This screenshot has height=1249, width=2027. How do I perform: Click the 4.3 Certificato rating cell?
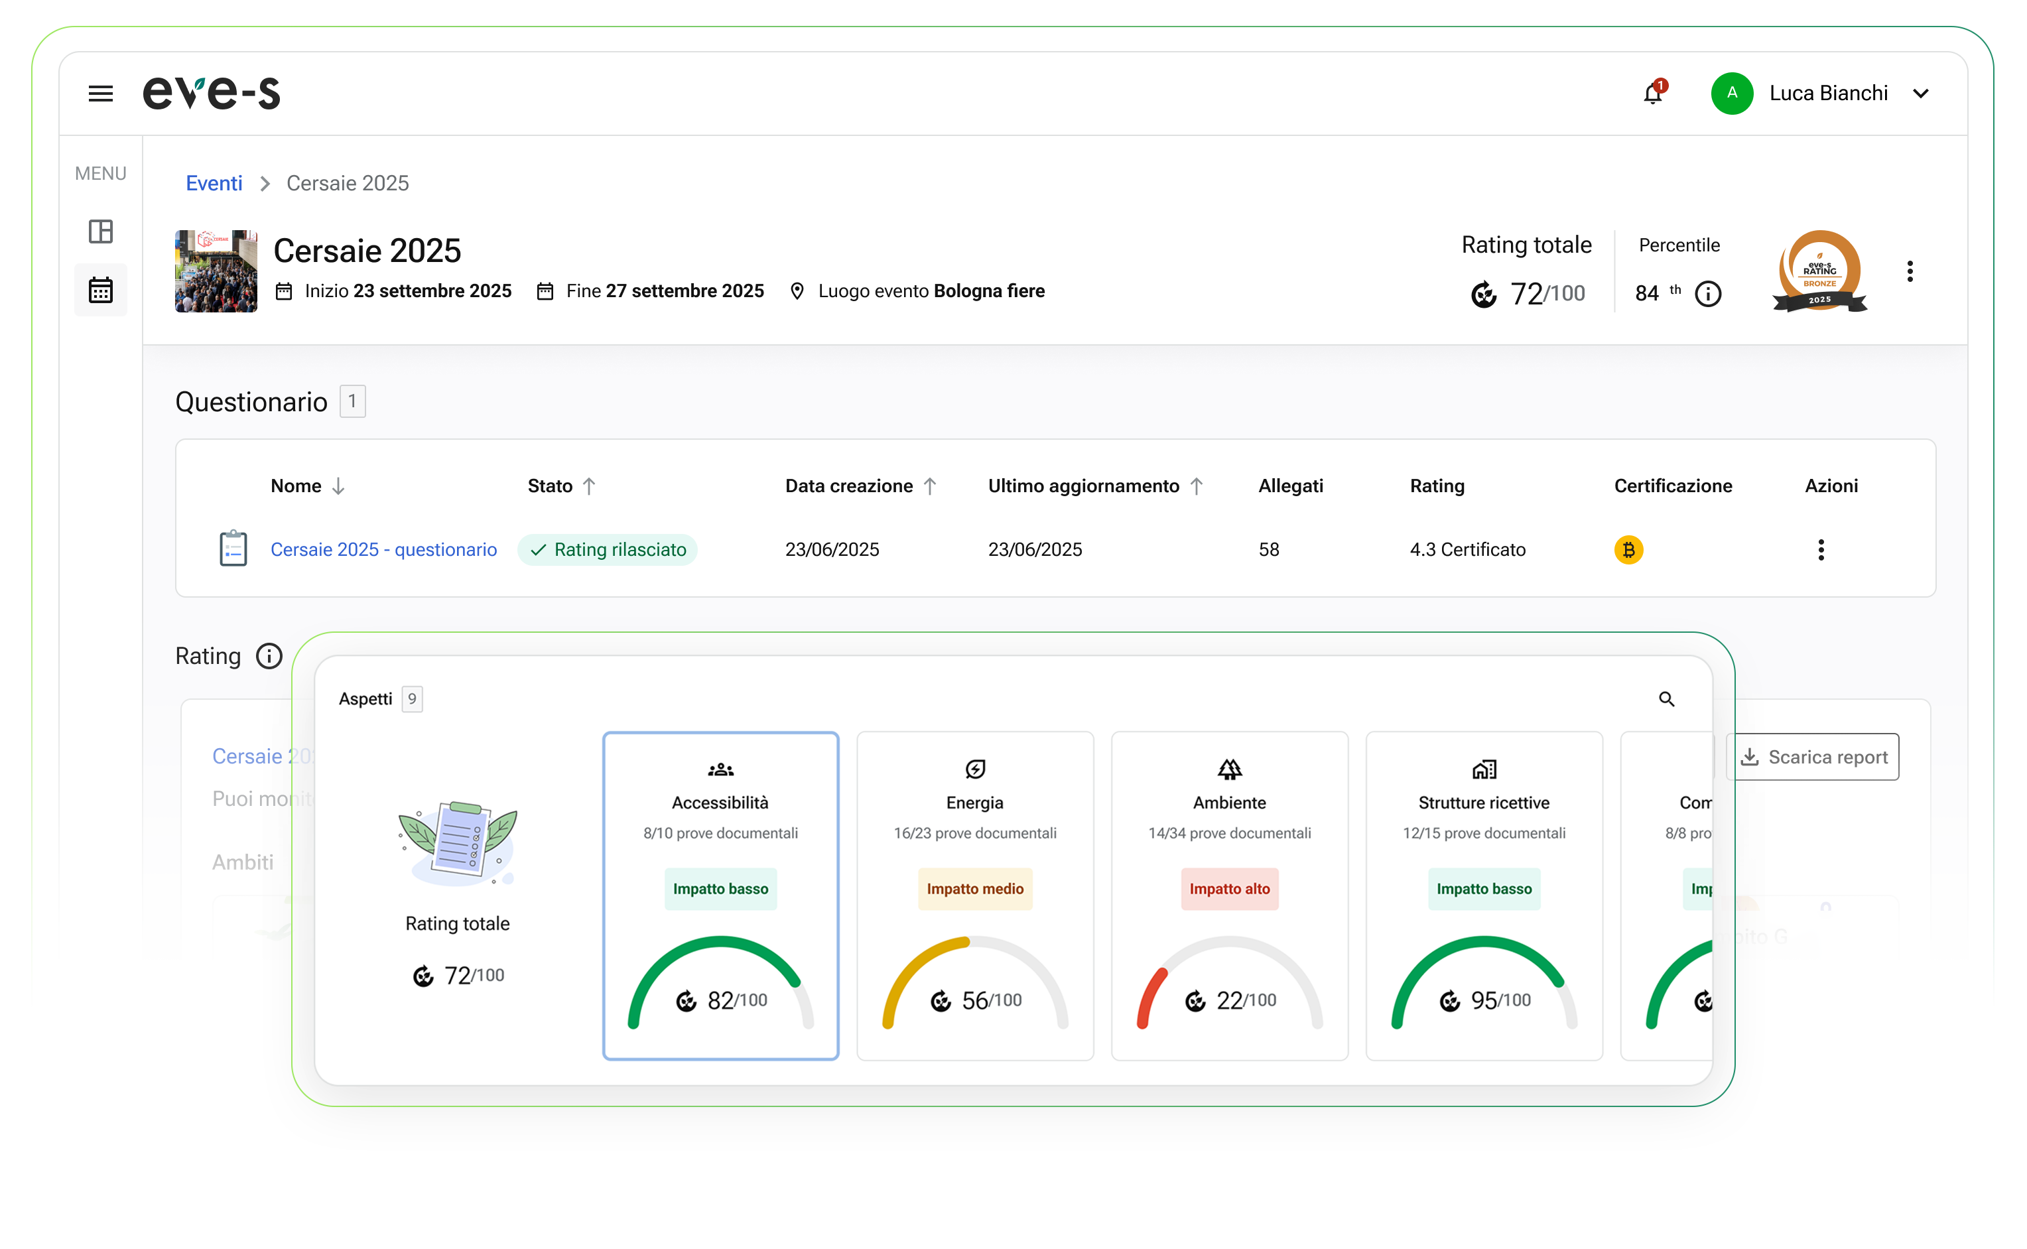1467,549
